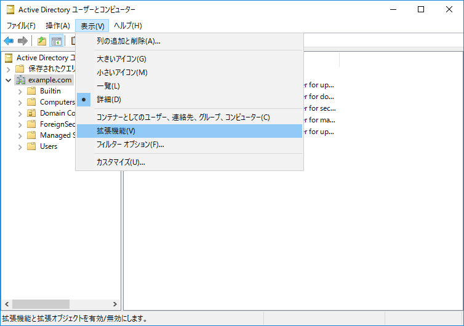Viewport: 464px width, 326px height.
Task: Expand the ForeignSecurityPrincipals node
Action: point(20,125)
